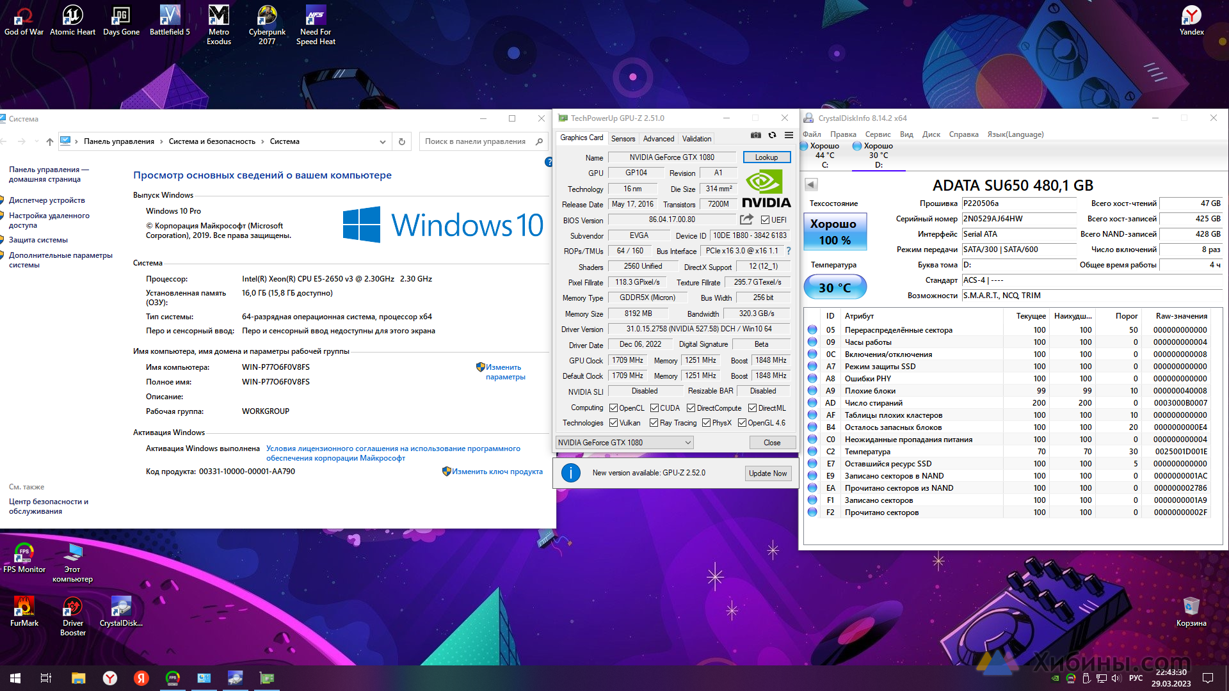Toggle PhysX checkbox

point(706,423)
